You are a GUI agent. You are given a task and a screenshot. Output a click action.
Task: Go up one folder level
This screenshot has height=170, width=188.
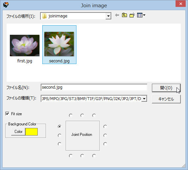(x=124, y=15)
